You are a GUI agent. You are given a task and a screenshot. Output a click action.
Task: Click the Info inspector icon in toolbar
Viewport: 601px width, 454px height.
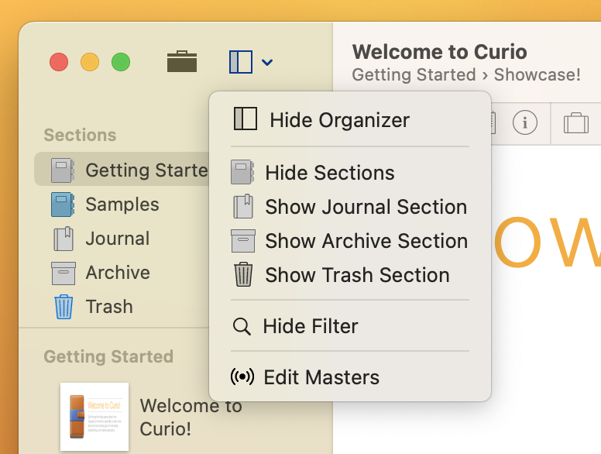[x=525, y=122]
